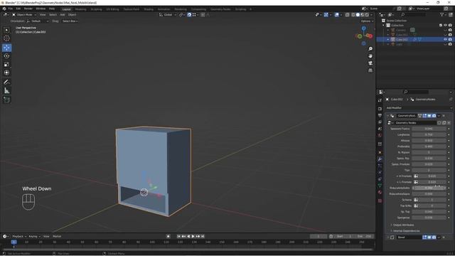
Task: Jump to the timeline start frame
Action: [178, 237]
